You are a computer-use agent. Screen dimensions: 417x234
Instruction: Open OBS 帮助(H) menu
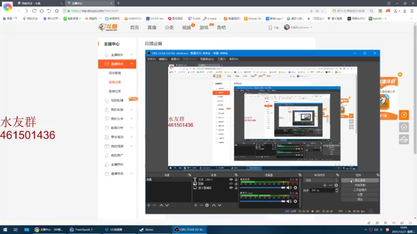pos(234,59)
